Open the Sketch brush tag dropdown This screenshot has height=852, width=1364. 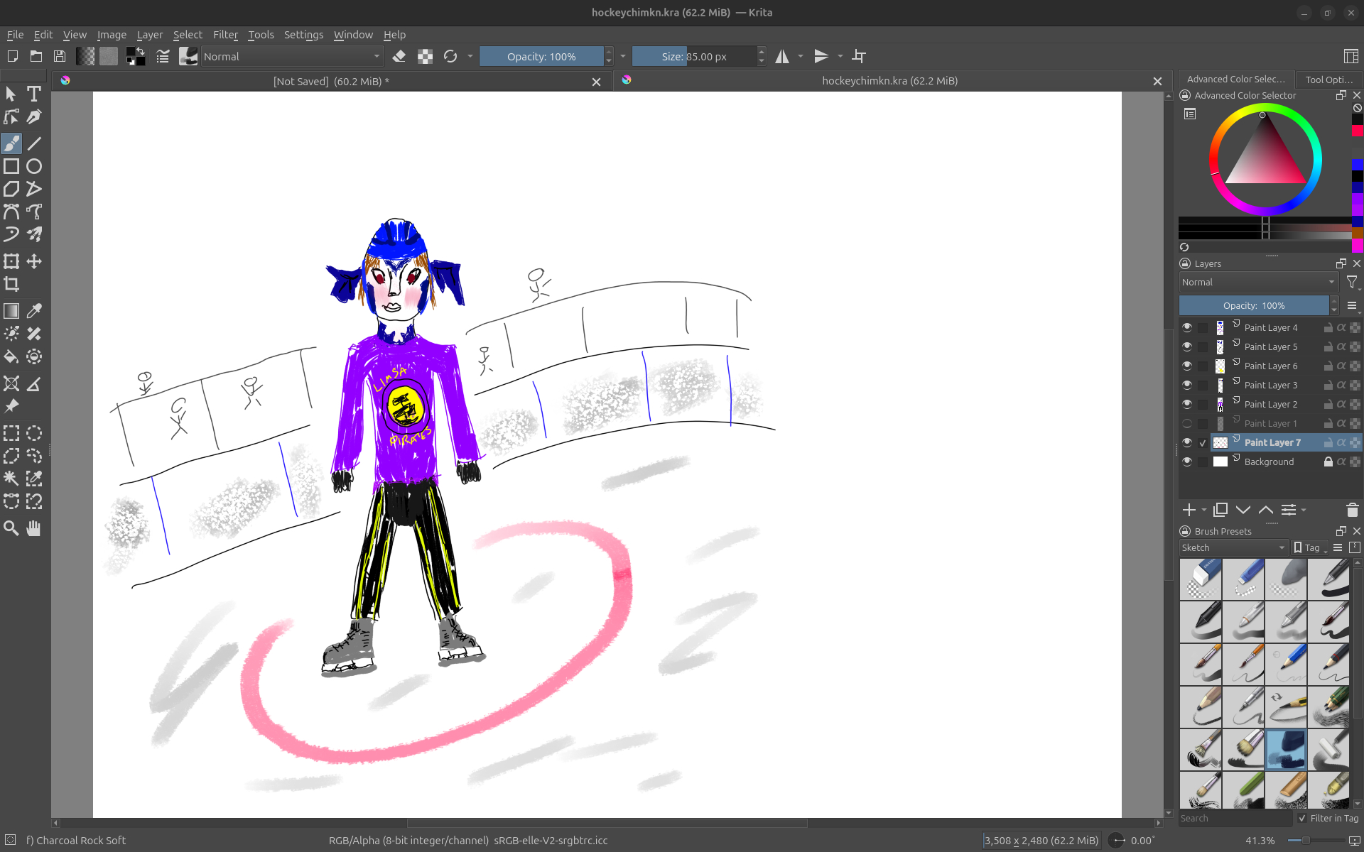click(x=1233, y=547)
